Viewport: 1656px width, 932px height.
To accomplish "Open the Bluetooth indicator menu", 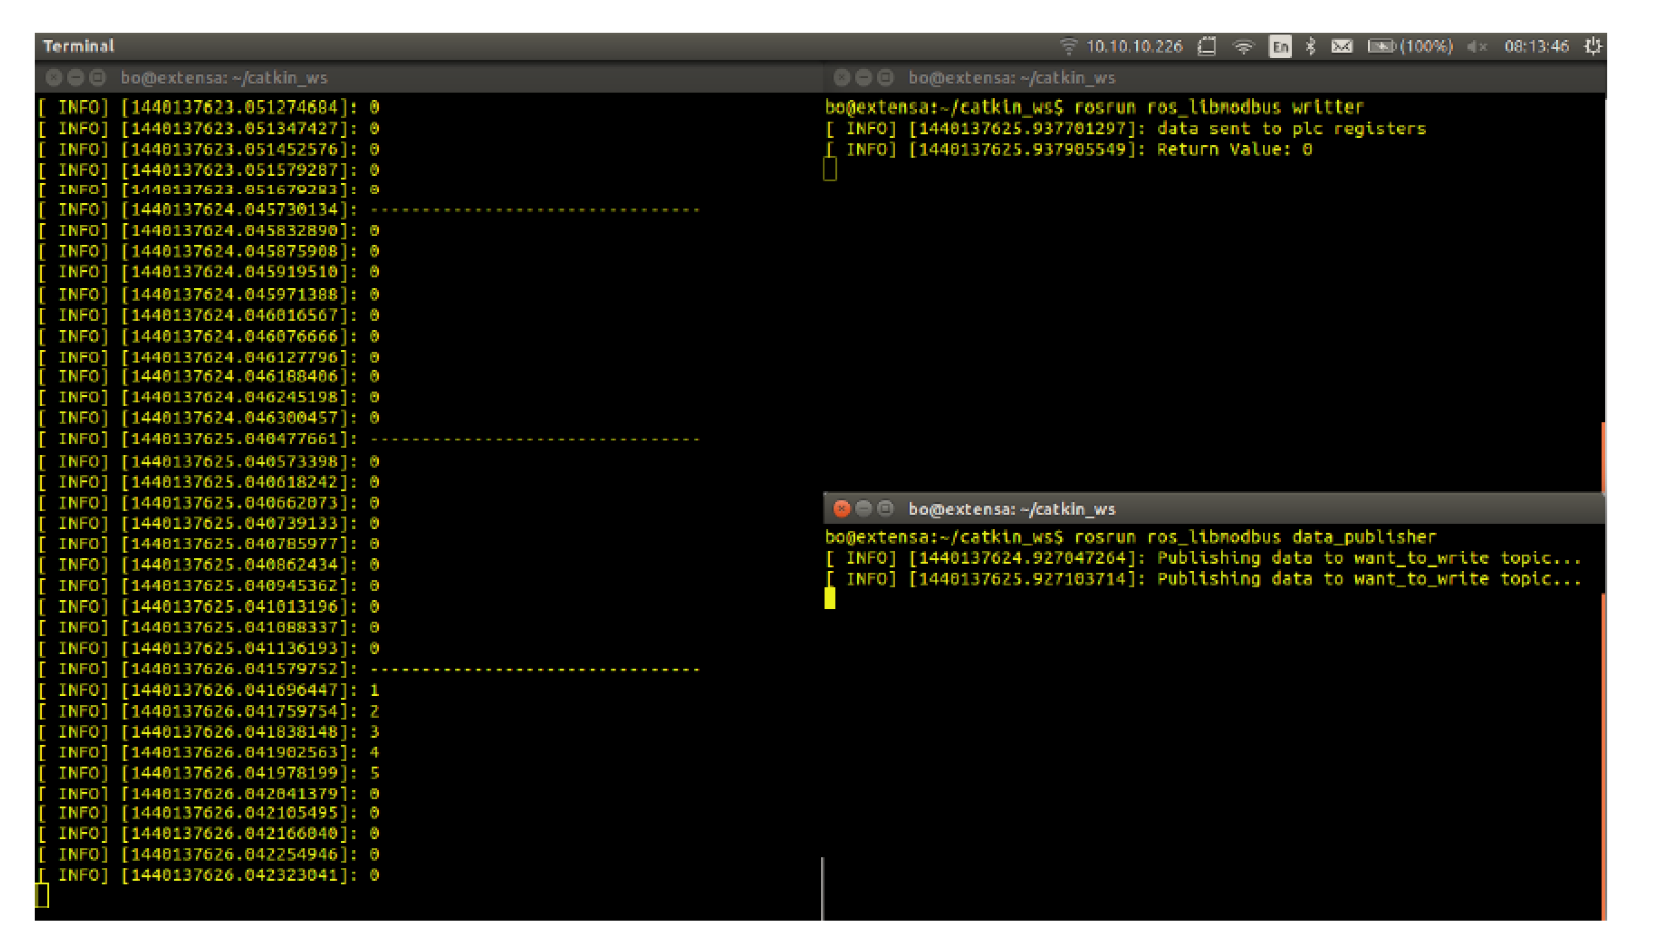I will (1310, 46).
